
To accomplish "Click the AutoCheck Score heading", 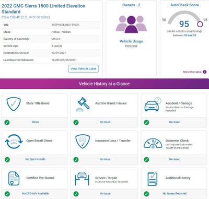I will [184, 5].
